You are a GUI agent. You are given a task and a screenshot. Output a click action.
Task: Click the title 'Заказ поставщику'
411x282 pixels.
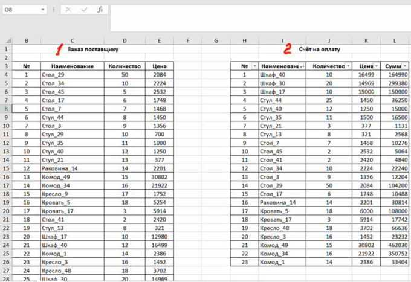coord(93,50)
